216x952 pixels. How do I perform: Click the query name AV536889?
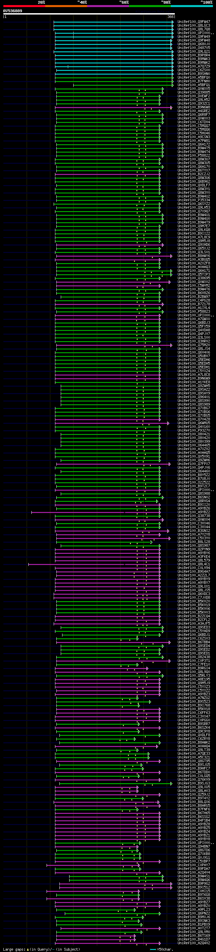[12, 11]
